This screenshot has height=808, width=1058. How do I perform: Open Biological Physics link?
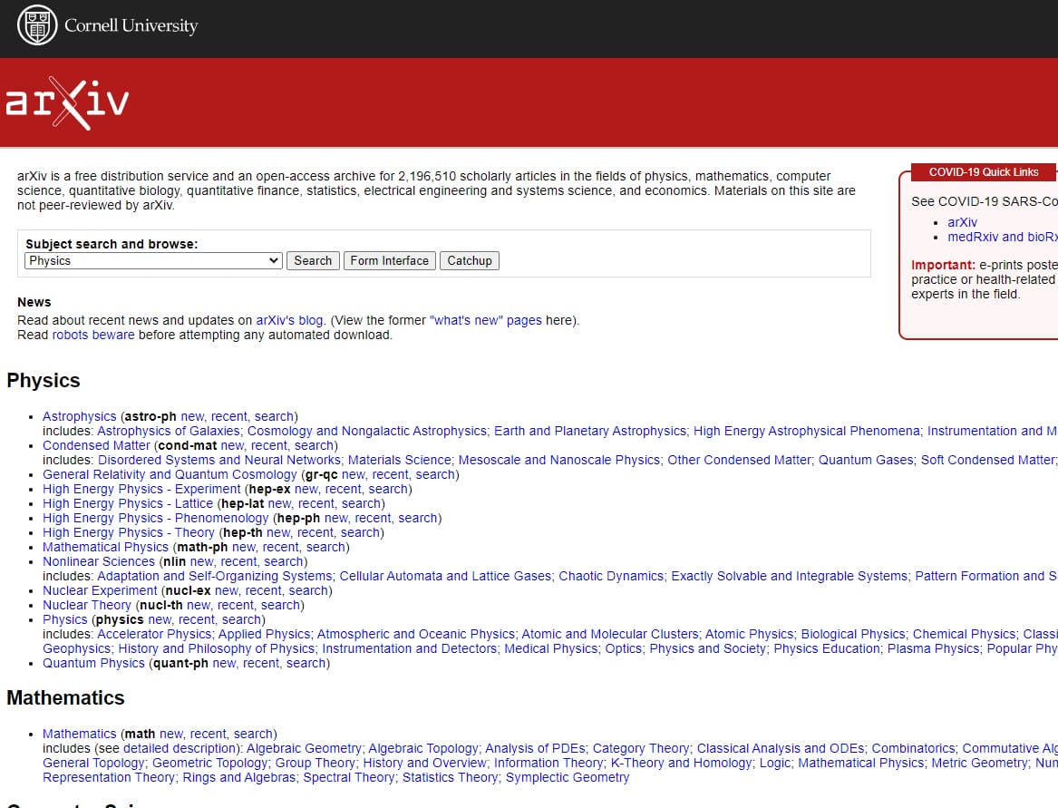point(853,635)
